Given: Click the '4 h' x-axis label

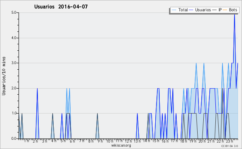Looking at the screenshot, I should (54, 141).
